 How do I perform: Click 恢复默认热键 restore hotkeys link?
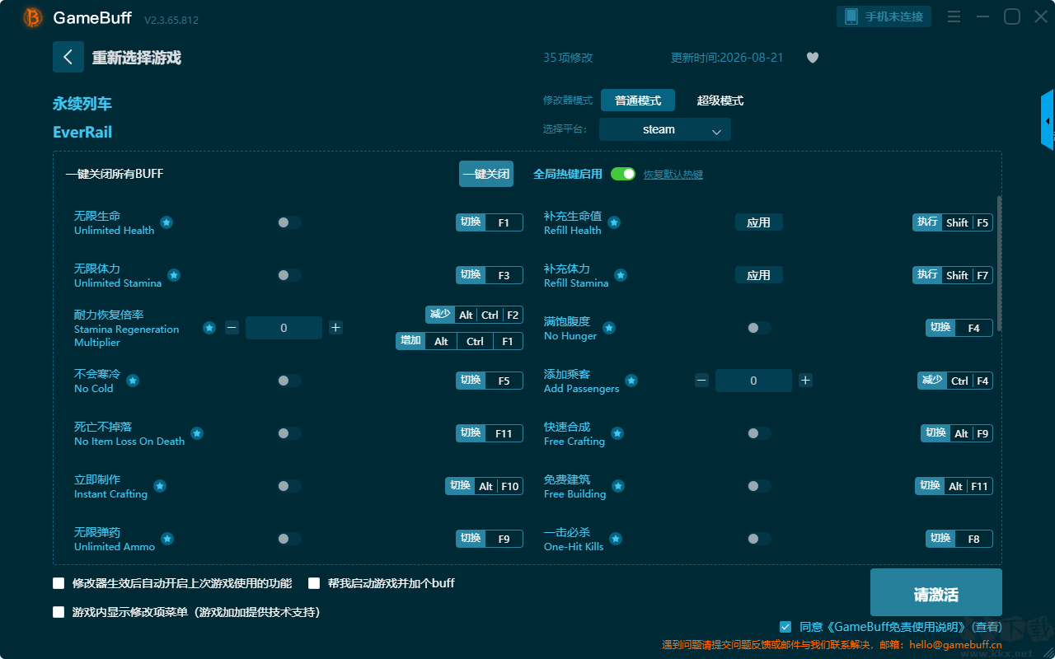[673, 175]
